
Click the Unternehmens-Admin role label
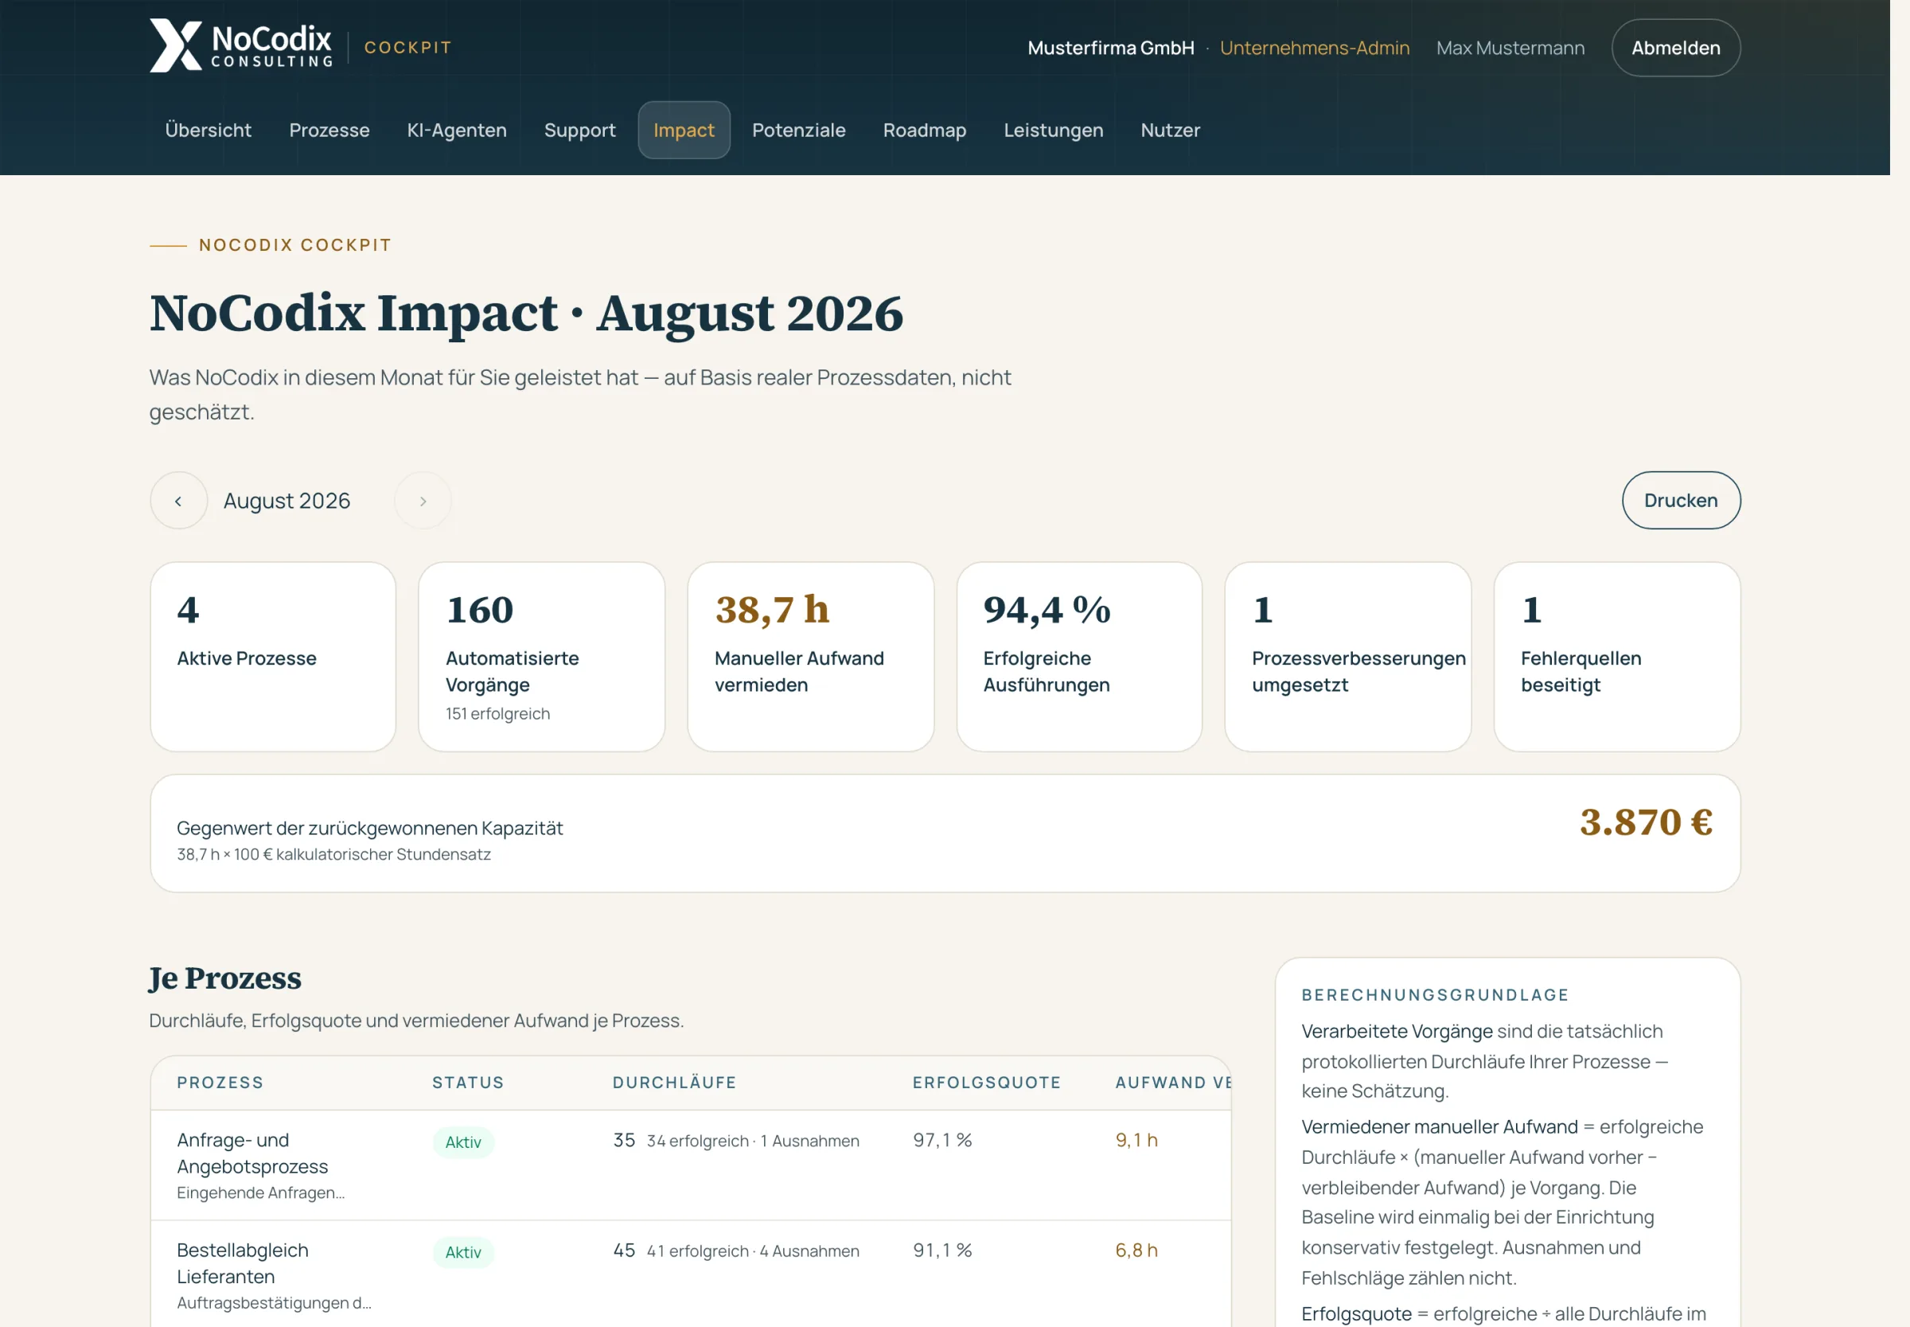point(1314,49)
